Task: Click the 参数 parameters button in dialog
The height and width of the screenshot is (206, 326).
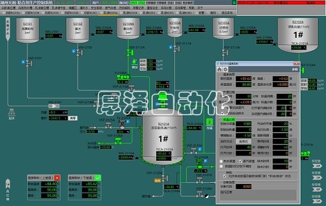Action: [295, 69]
